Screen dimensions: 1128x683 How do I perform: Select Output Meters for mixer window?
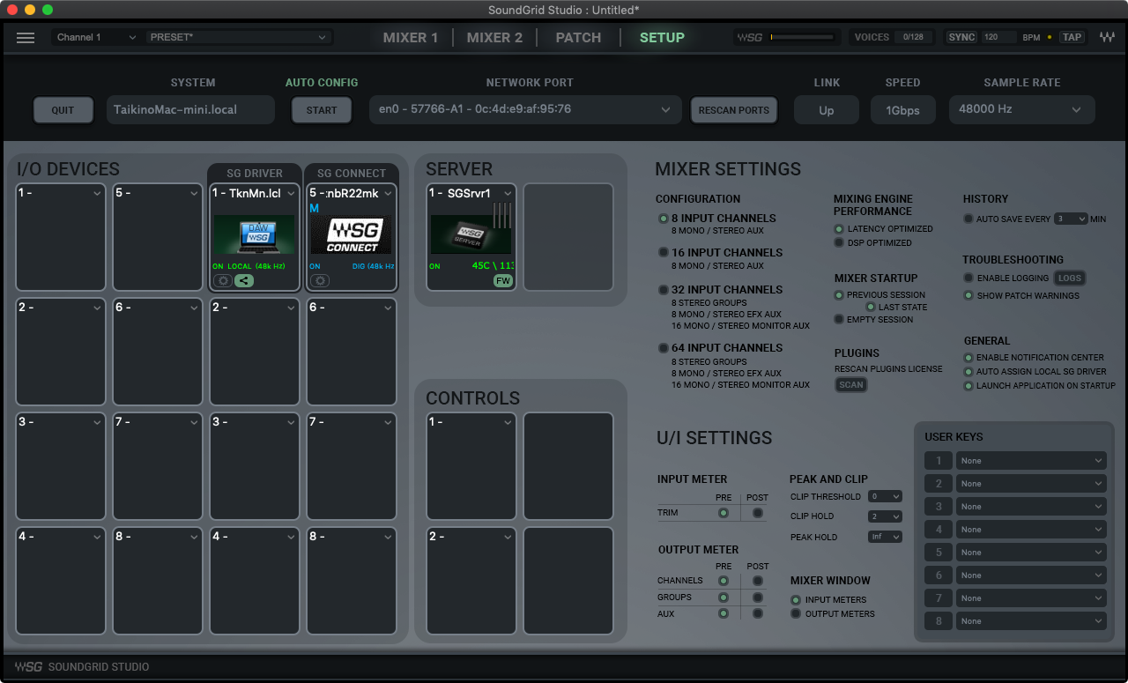coord(796,614)
